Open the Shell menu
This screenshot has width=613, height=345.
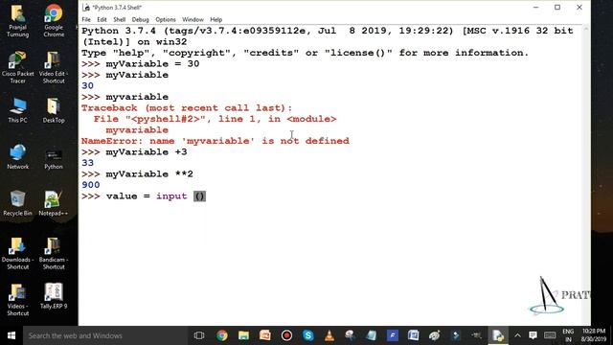coord(119,19)
